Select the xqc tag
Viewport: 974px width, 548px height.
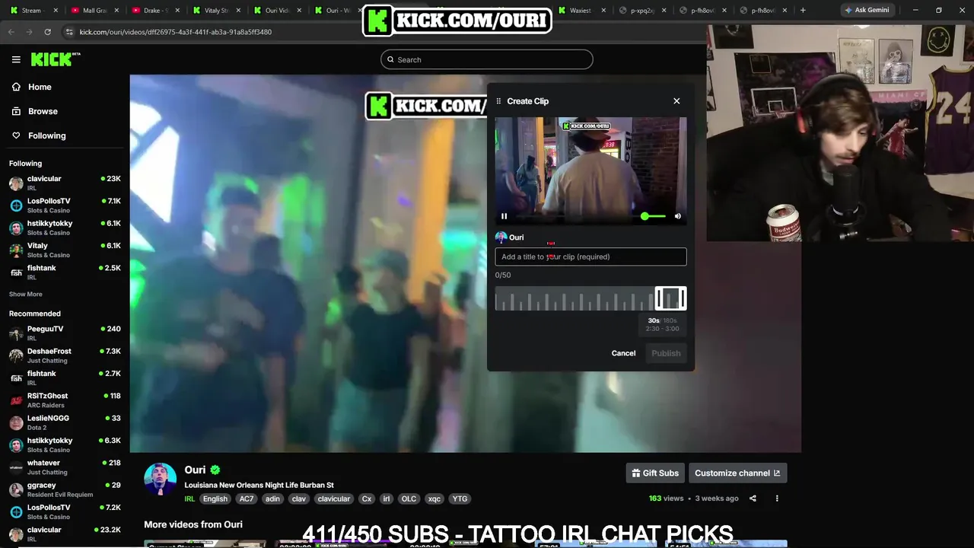(434, 499)
